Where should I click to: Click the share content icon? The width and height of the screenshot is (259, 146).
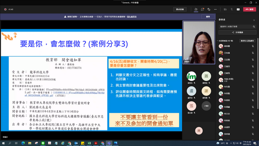click(x=238, y=9)
